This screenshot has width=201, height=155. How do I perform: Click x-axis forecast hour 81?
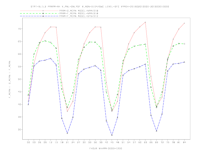coord(179,142)
